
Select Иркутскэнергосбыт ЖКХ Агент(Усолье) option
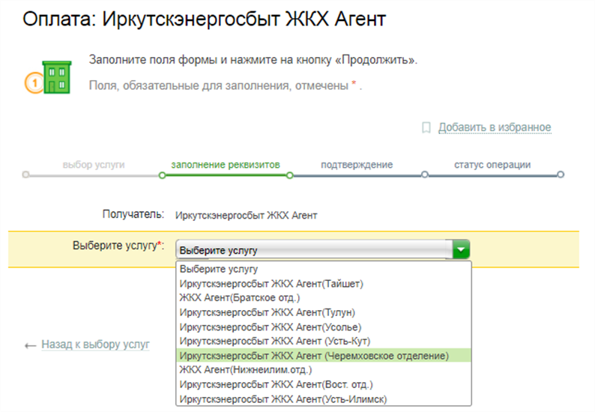324,327
